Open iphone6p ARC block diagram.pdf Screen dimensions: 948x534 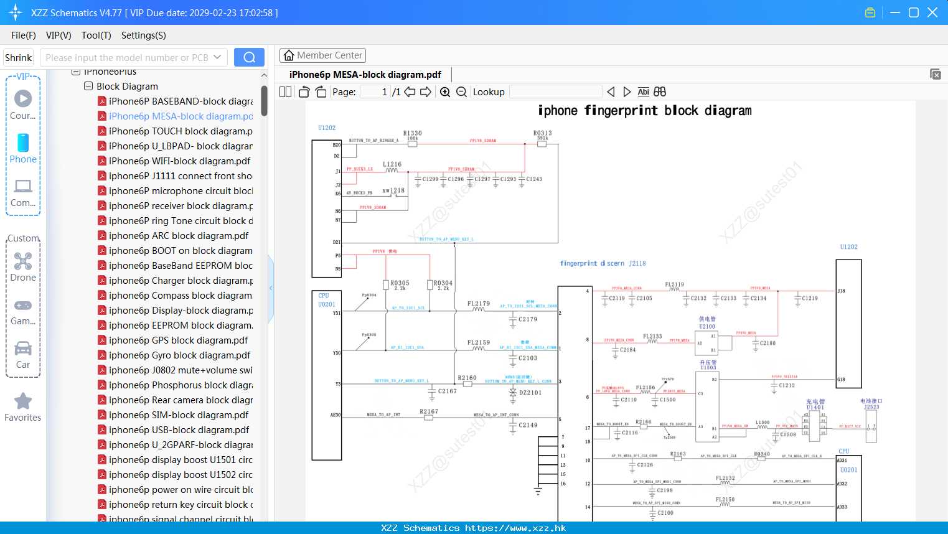(173, 235)
